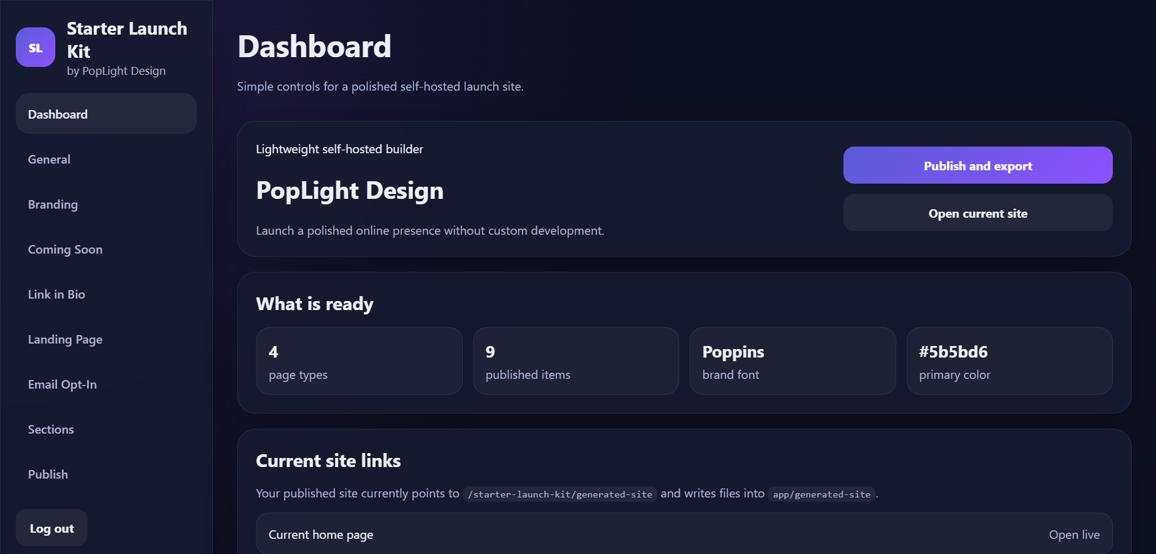This screenshot has width=1156, height=554.
Task: Select the Poppins brand font card
Action: coord(792,361)
